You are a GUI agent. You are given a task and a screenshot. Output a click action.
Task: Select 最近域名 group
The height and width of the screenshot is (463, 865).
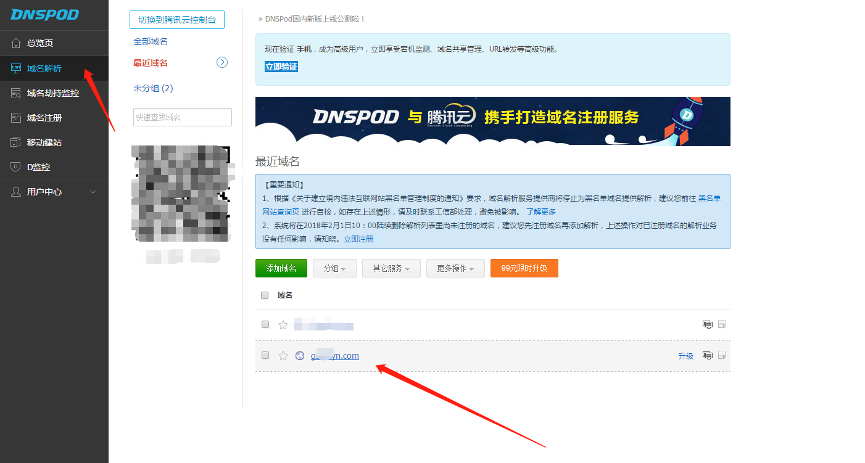pos(151,63)
